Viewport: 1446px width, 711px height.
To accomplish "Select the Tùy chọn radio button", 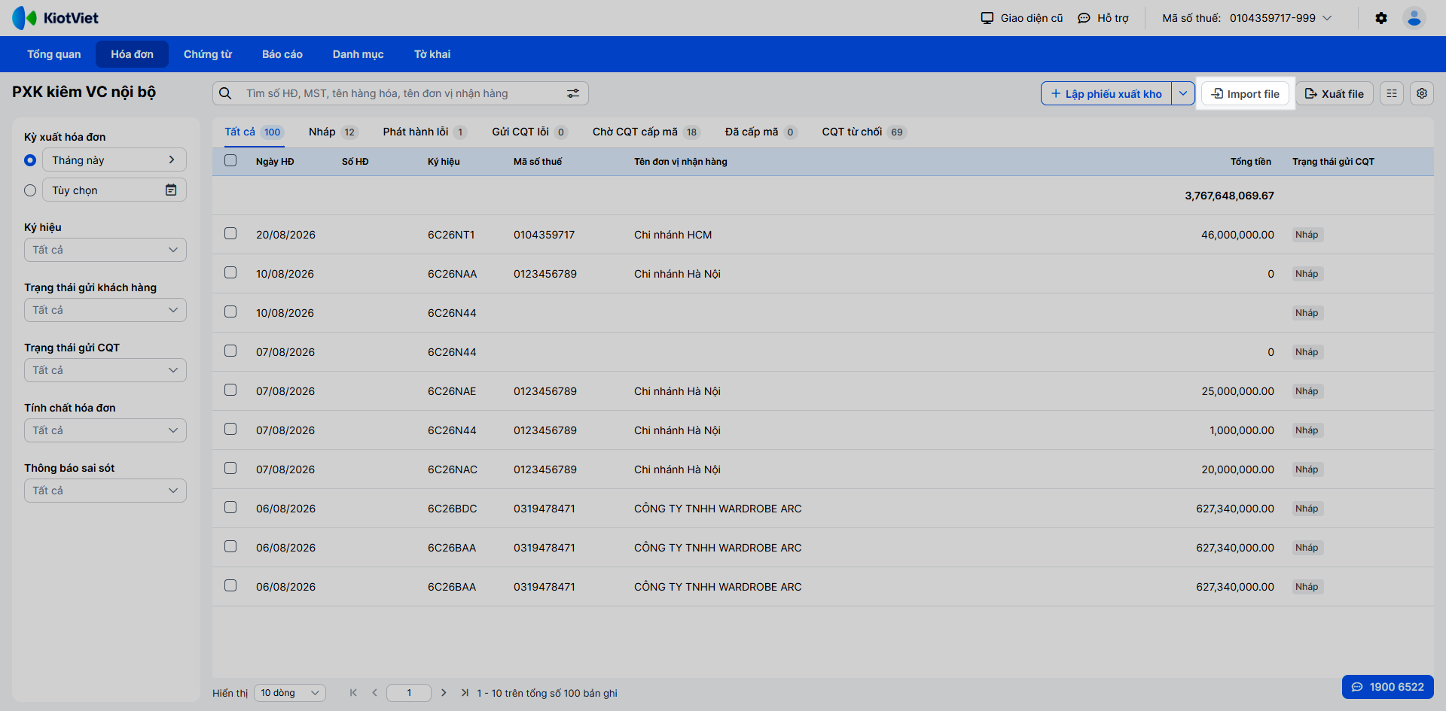I will (x=30, y=190).
